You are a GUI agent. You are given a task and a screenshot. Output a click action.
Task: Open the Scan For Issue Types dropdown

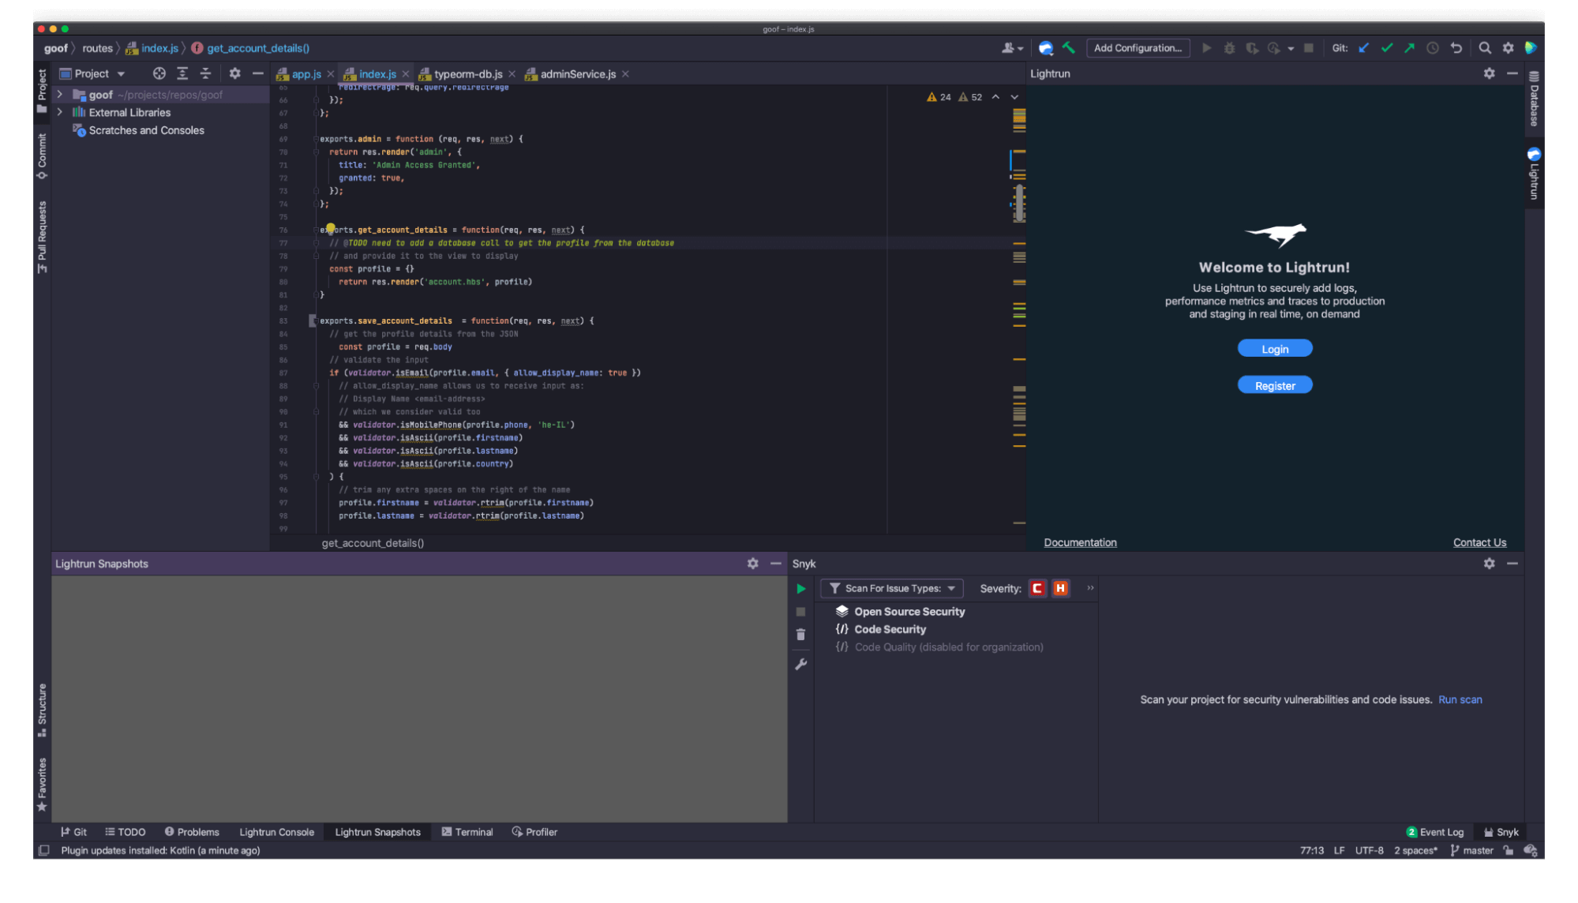(x=891, y=588)
